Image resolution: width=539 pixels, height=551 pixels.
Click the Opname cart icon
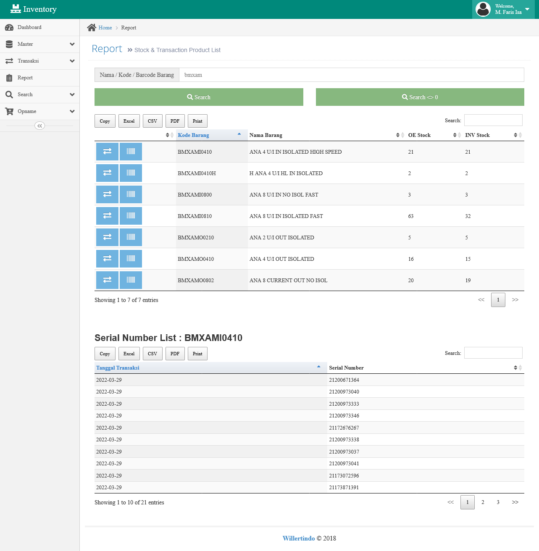click(9, 111)
